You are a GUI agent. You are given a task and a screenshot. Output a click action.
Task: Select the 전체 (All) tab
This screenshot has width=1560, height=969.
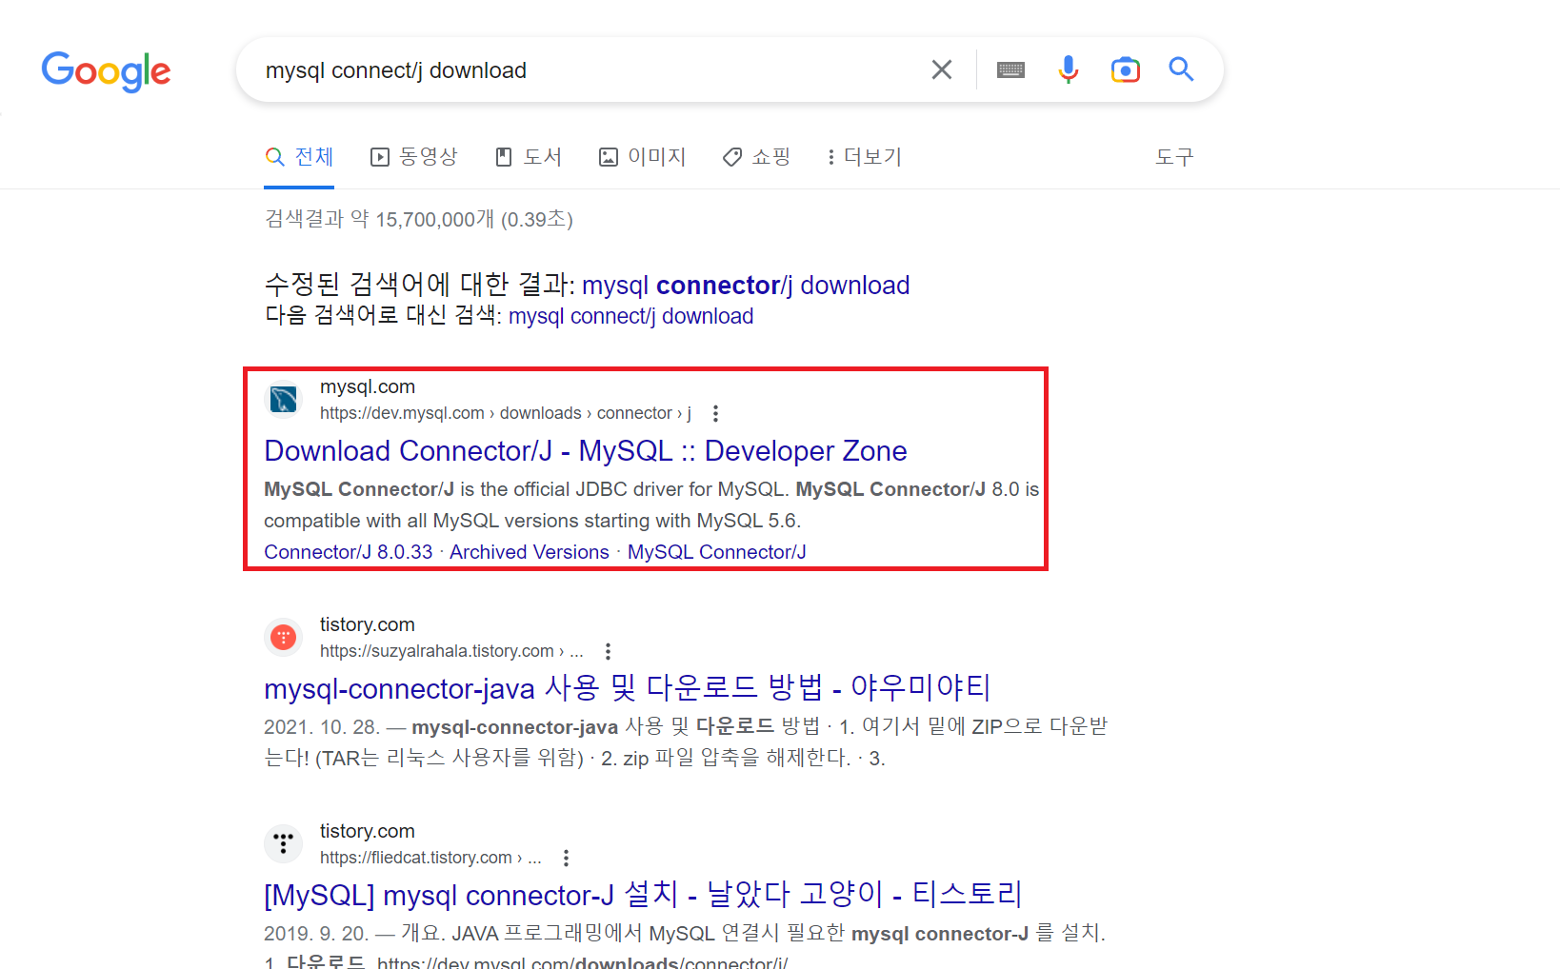click(299, 157)
